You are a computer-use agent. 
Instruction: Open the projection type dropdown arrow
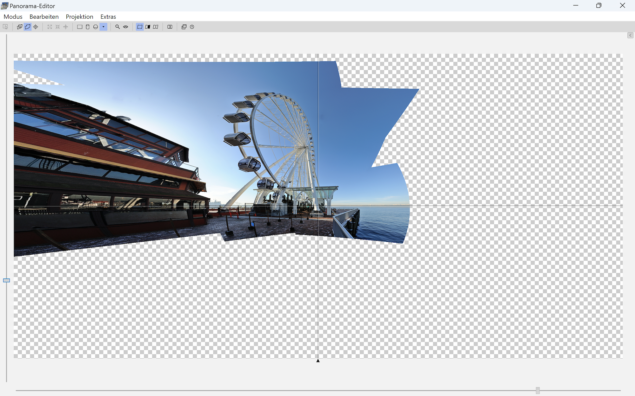[104, 27]
